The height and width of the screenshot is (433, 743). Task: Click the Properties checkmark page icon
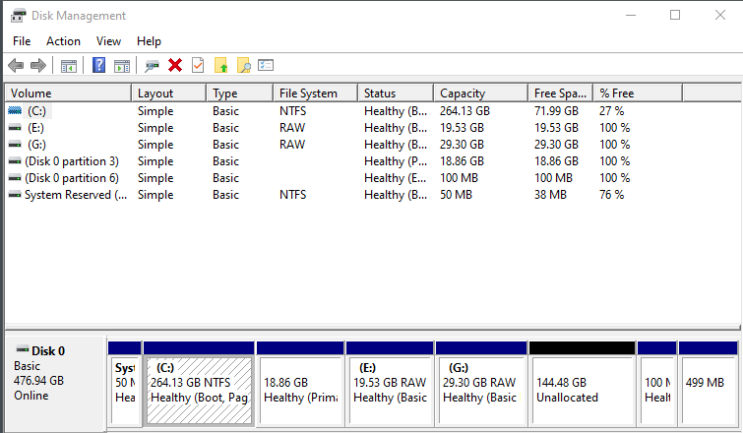click(198, 65)
